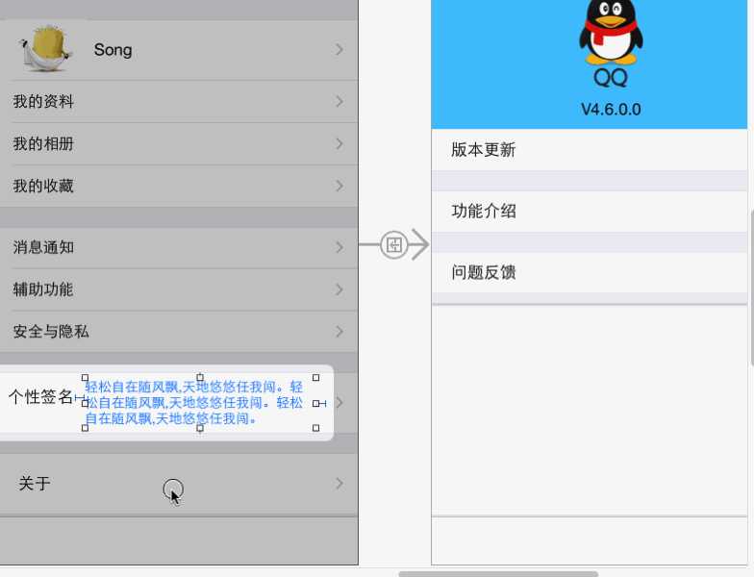Click the top-right resize handle of signature label
Viewport: 754px width, 577px height.
click(x=315, y=378)
